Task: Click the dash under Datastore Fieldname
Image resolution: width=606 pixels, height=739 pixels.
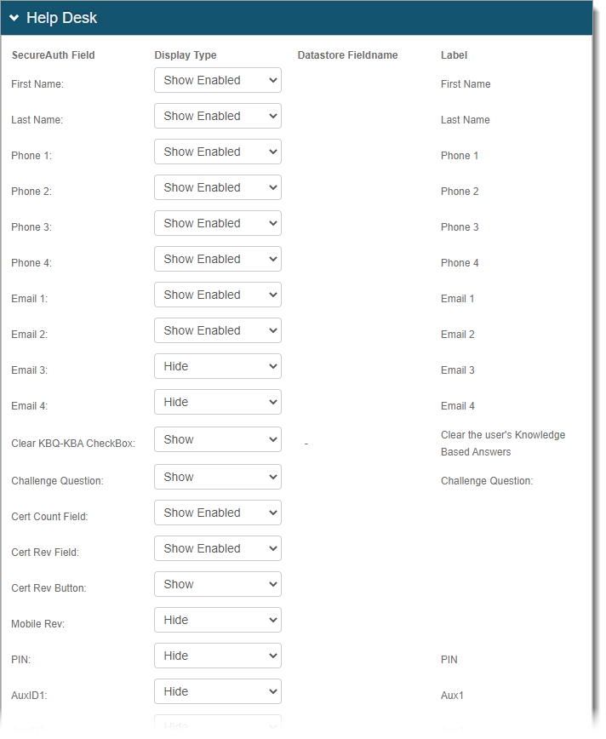Action: tap(306, 443)
